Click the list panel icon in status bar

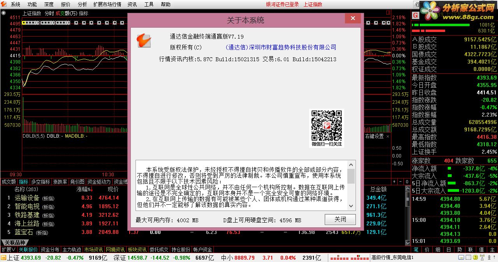pyautogui.click(x=468, y=257)
